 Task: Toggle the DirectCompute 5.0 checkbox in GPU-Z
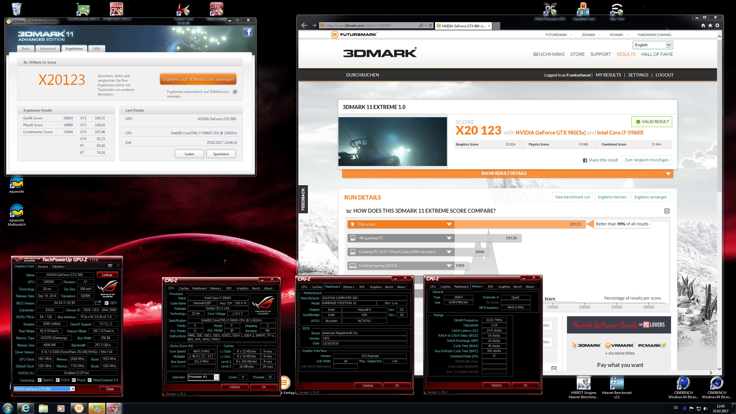pyautogui.click(x=90, y=380)
